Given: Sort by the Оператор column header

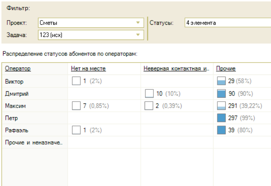Looking at the screenshot, I should click(x=18, y=68).
